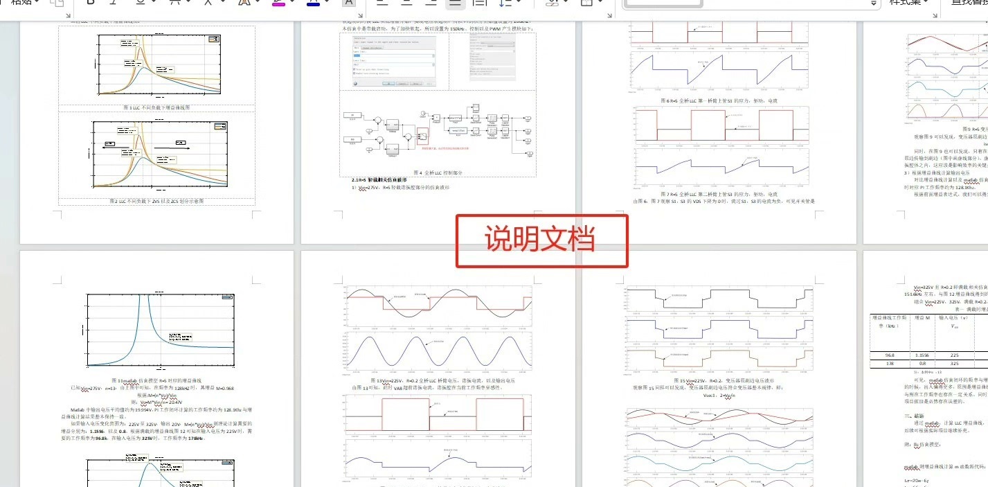The height and width of the screenshot is (487, 988).
Task: Select the Figure 1 LLC gain curve chart
Action: (156, 65)
